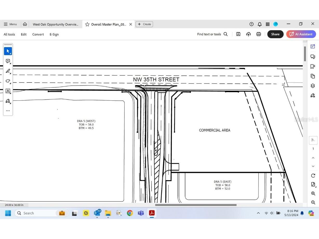Click the page number field
The height and width of the screenshot is (239, 319).
click(313, 140)
